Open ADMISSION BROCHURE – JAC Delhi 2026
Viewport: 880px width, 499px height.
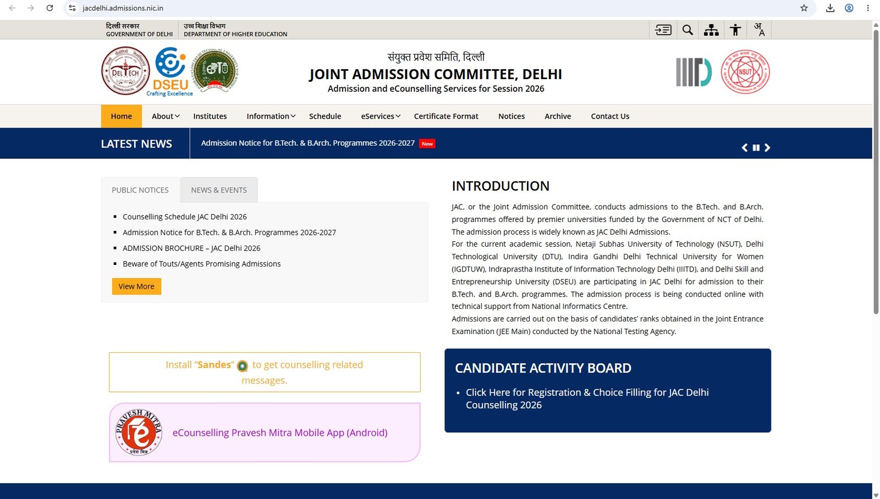[x=191, y=248]
